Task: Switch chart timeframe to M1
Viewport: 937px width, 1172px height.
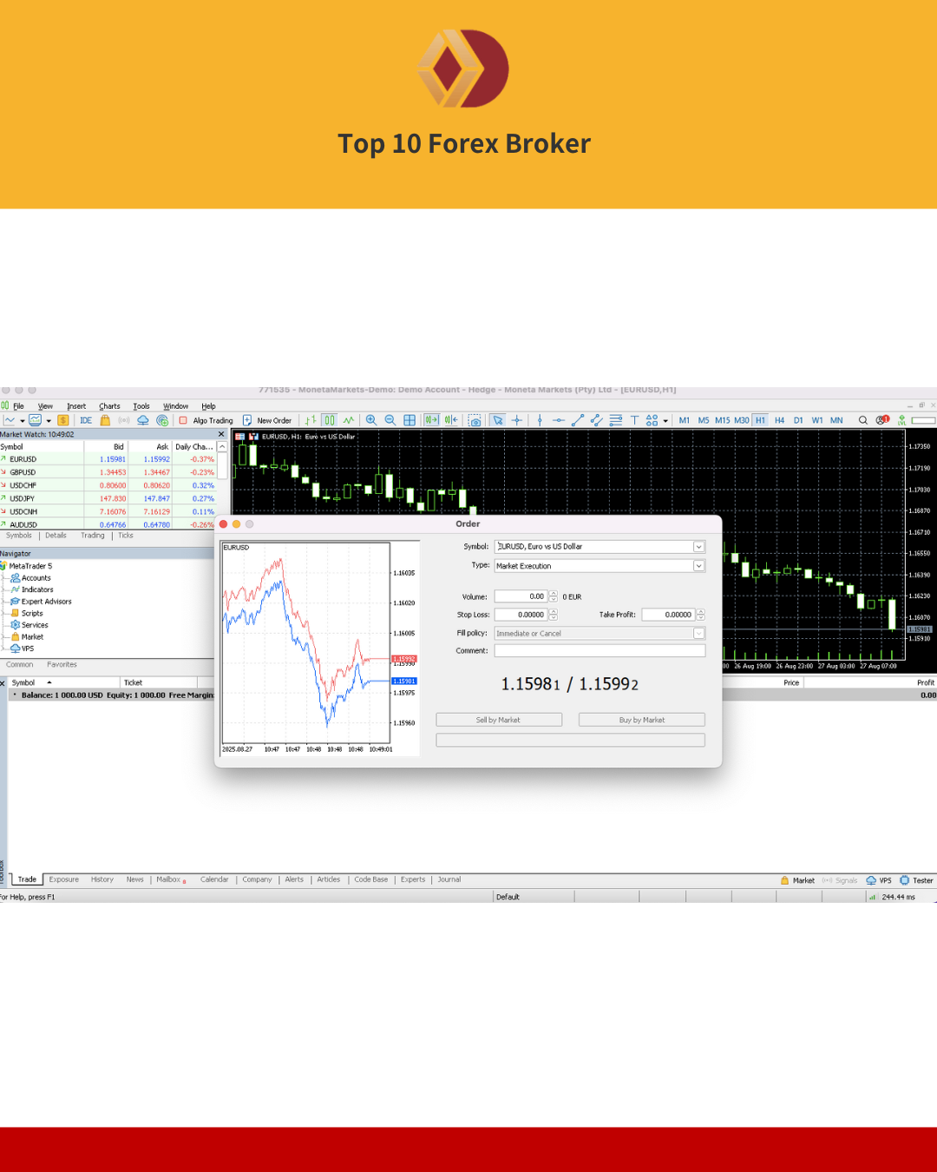Action: click(685, 420)
